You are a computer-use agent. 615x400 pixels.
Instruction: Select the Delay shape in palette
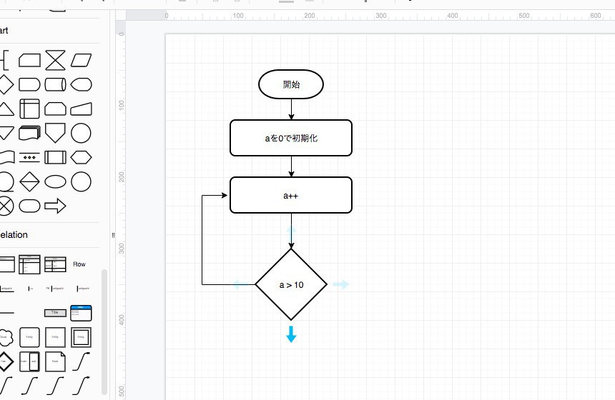pyautogui.click(x=29, y=84)
